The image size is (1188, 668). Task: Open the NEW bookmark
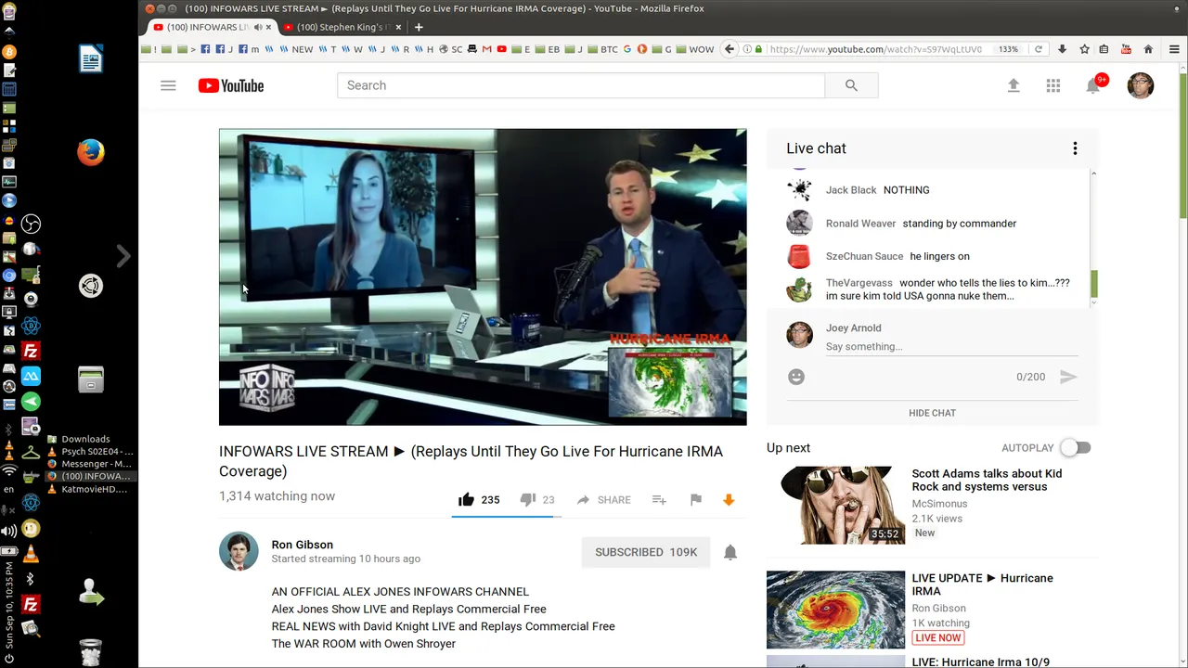pyautogui.click(x=296, y=49)
